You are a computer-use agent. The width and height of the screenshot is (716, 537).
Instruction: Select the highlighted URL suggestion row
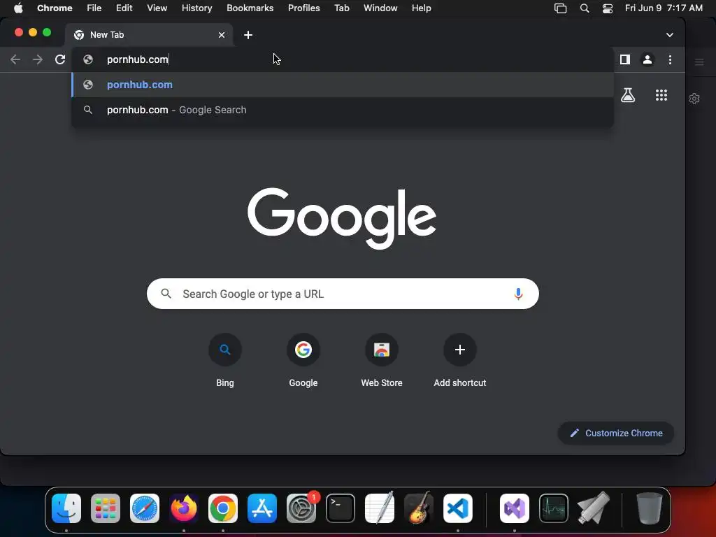pyautogui.click(x=343, y=85)
